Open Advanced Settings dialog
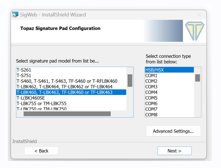221x168 pixels. click(173, 131)
